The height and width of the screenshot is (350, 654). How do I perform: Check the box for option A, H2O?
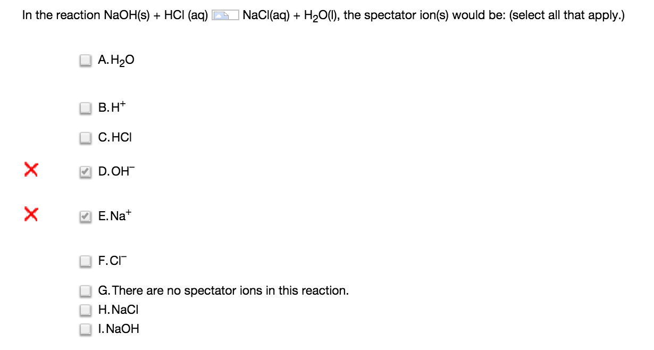86,61
